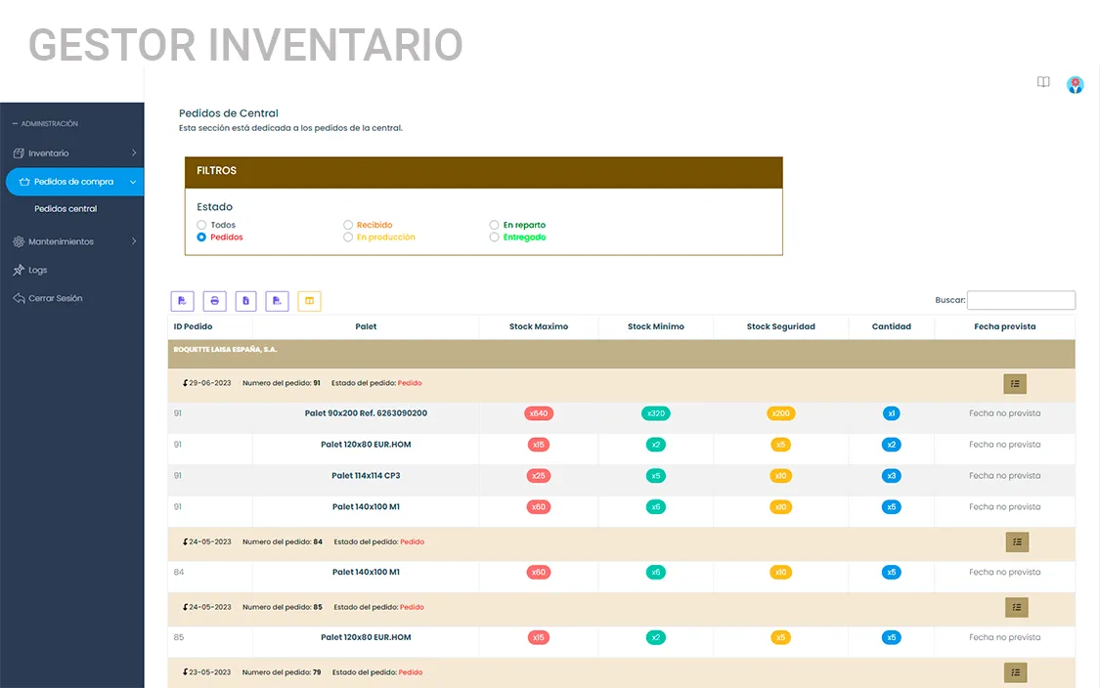The width and height of the screenshot is (1100, 688).
Task: Click the Pedidos de compra basket icon
Action: pos(24,182)
